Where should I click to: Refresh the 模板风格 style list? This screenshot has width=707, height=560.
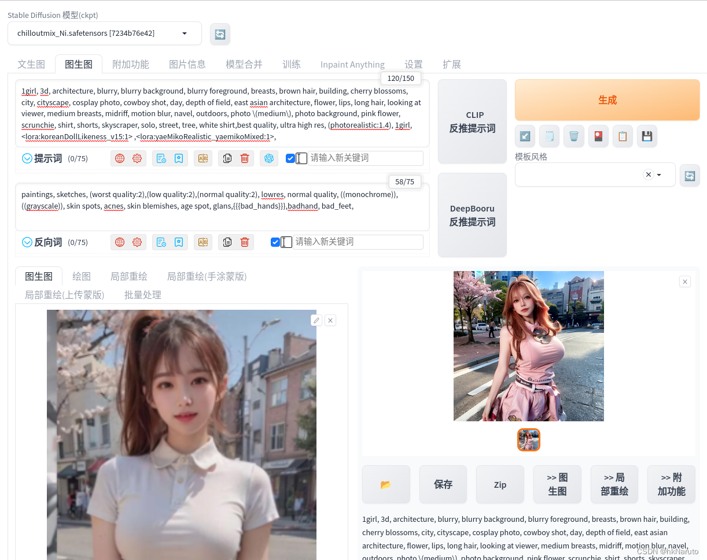(x=690, y=176)
